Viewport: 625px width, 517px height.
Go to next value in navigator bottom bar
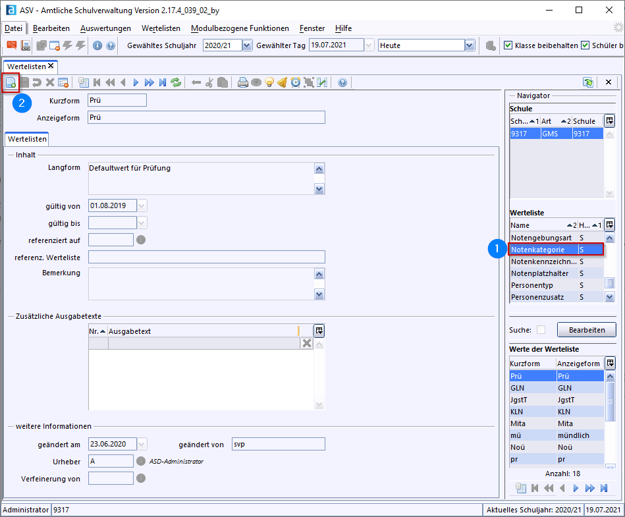[576, 488]
